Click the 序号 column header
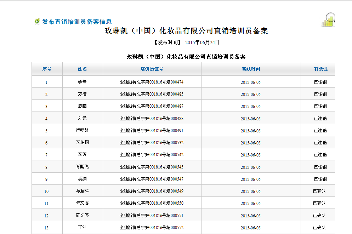The image size is (352, 234). click(47, 69)
